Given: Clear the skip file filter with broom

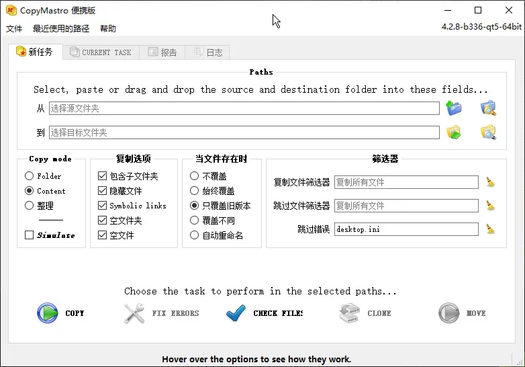Looking at the screenshot, I should click(x=491, y=206).
